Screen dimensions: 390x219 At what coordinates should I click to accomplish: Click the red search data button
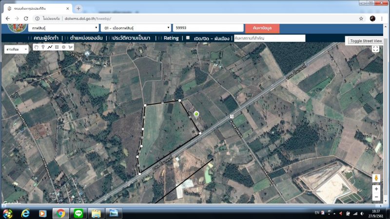262,28
